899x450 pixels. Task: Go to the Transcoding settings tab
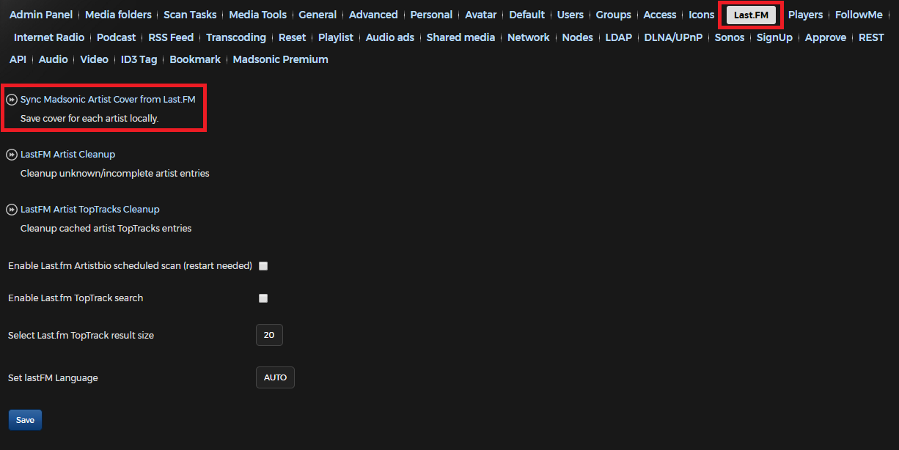tap(236, 37)
